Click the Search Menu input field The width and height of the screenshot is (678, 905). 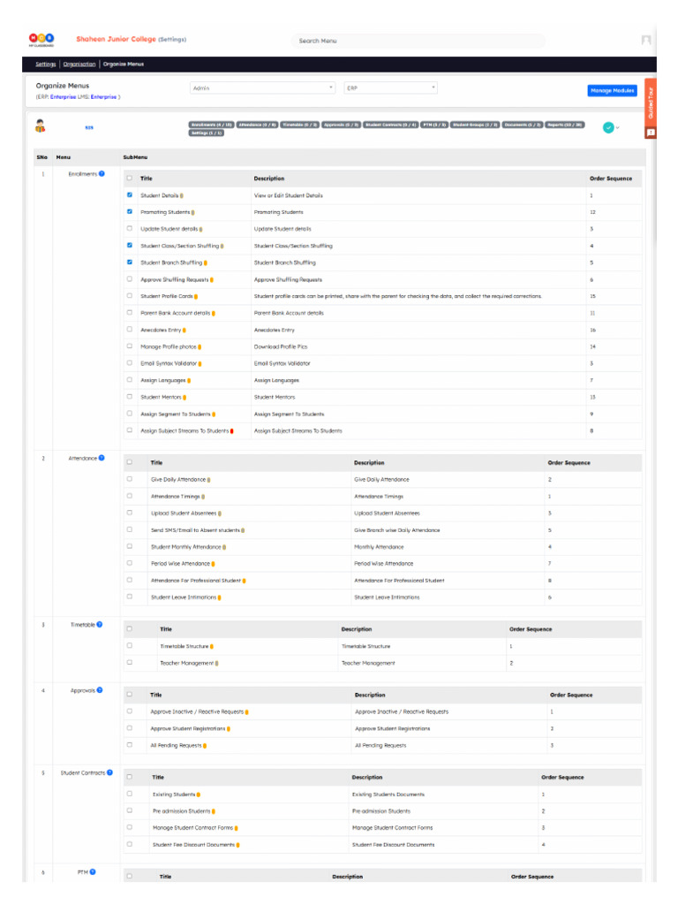[x=418, y=41]
